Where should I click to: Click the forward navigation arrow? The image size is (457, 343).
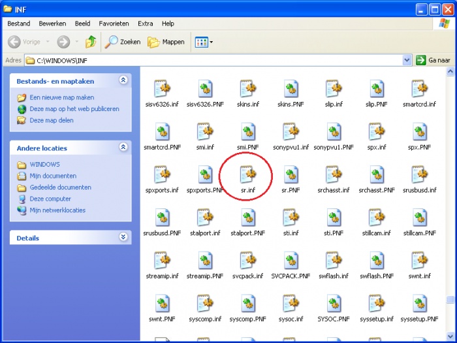pos(63,42)
